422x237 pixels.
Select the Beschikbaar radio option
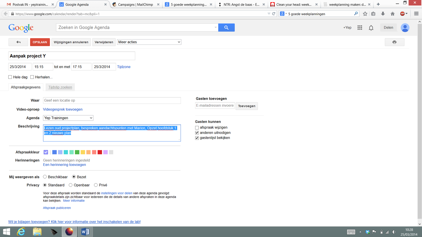coord(45,177)
